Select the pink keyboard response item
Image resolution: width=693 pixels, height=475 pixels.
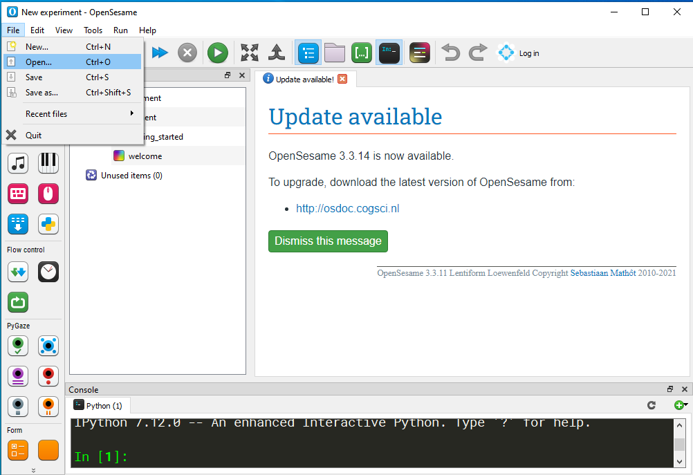click(x=18, y=194)
